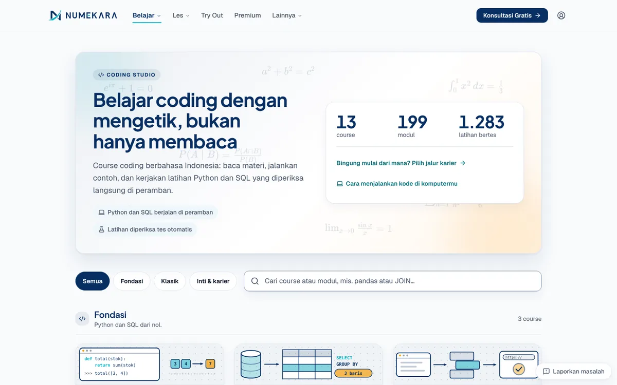Click the Python dan SQL dari nol subtitle
The image size is (617, 385).
click(128, 325)
